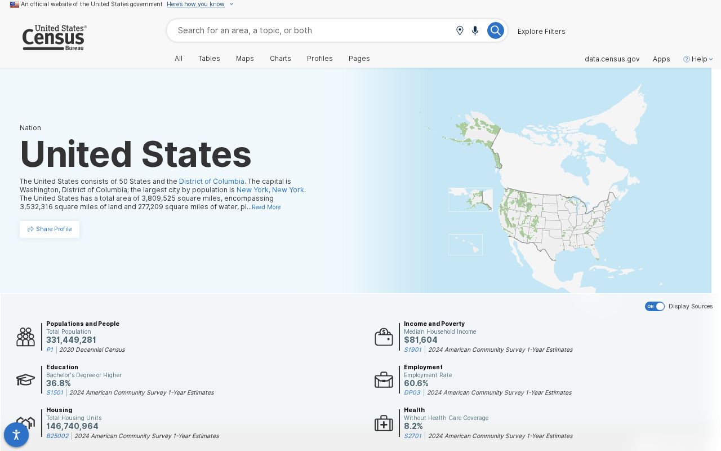Click the 2020 Decennial Census source text
Image resolution: width=721 pixels, height=451 pixels.
[92, 350]
